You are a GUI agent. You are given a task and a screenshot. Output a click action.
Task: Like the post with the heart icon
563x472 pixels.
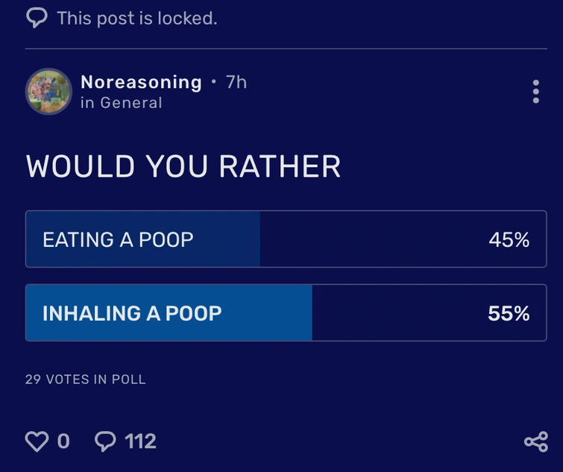click(37, 441)
